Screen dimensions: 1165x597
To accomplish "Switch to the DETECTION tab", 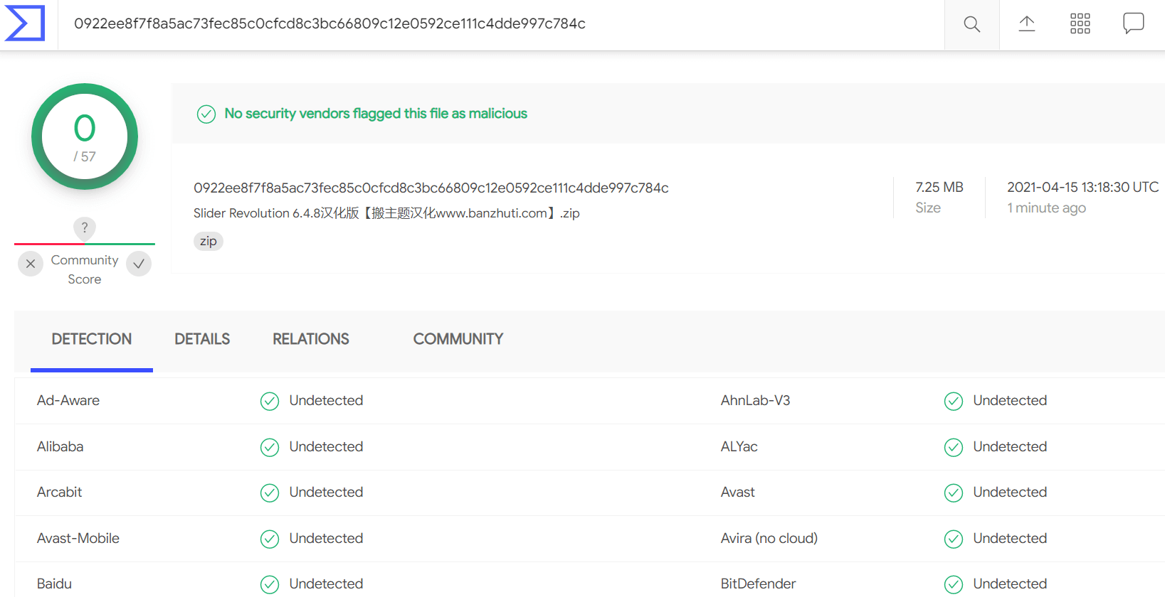I will [x=92, y=339].
